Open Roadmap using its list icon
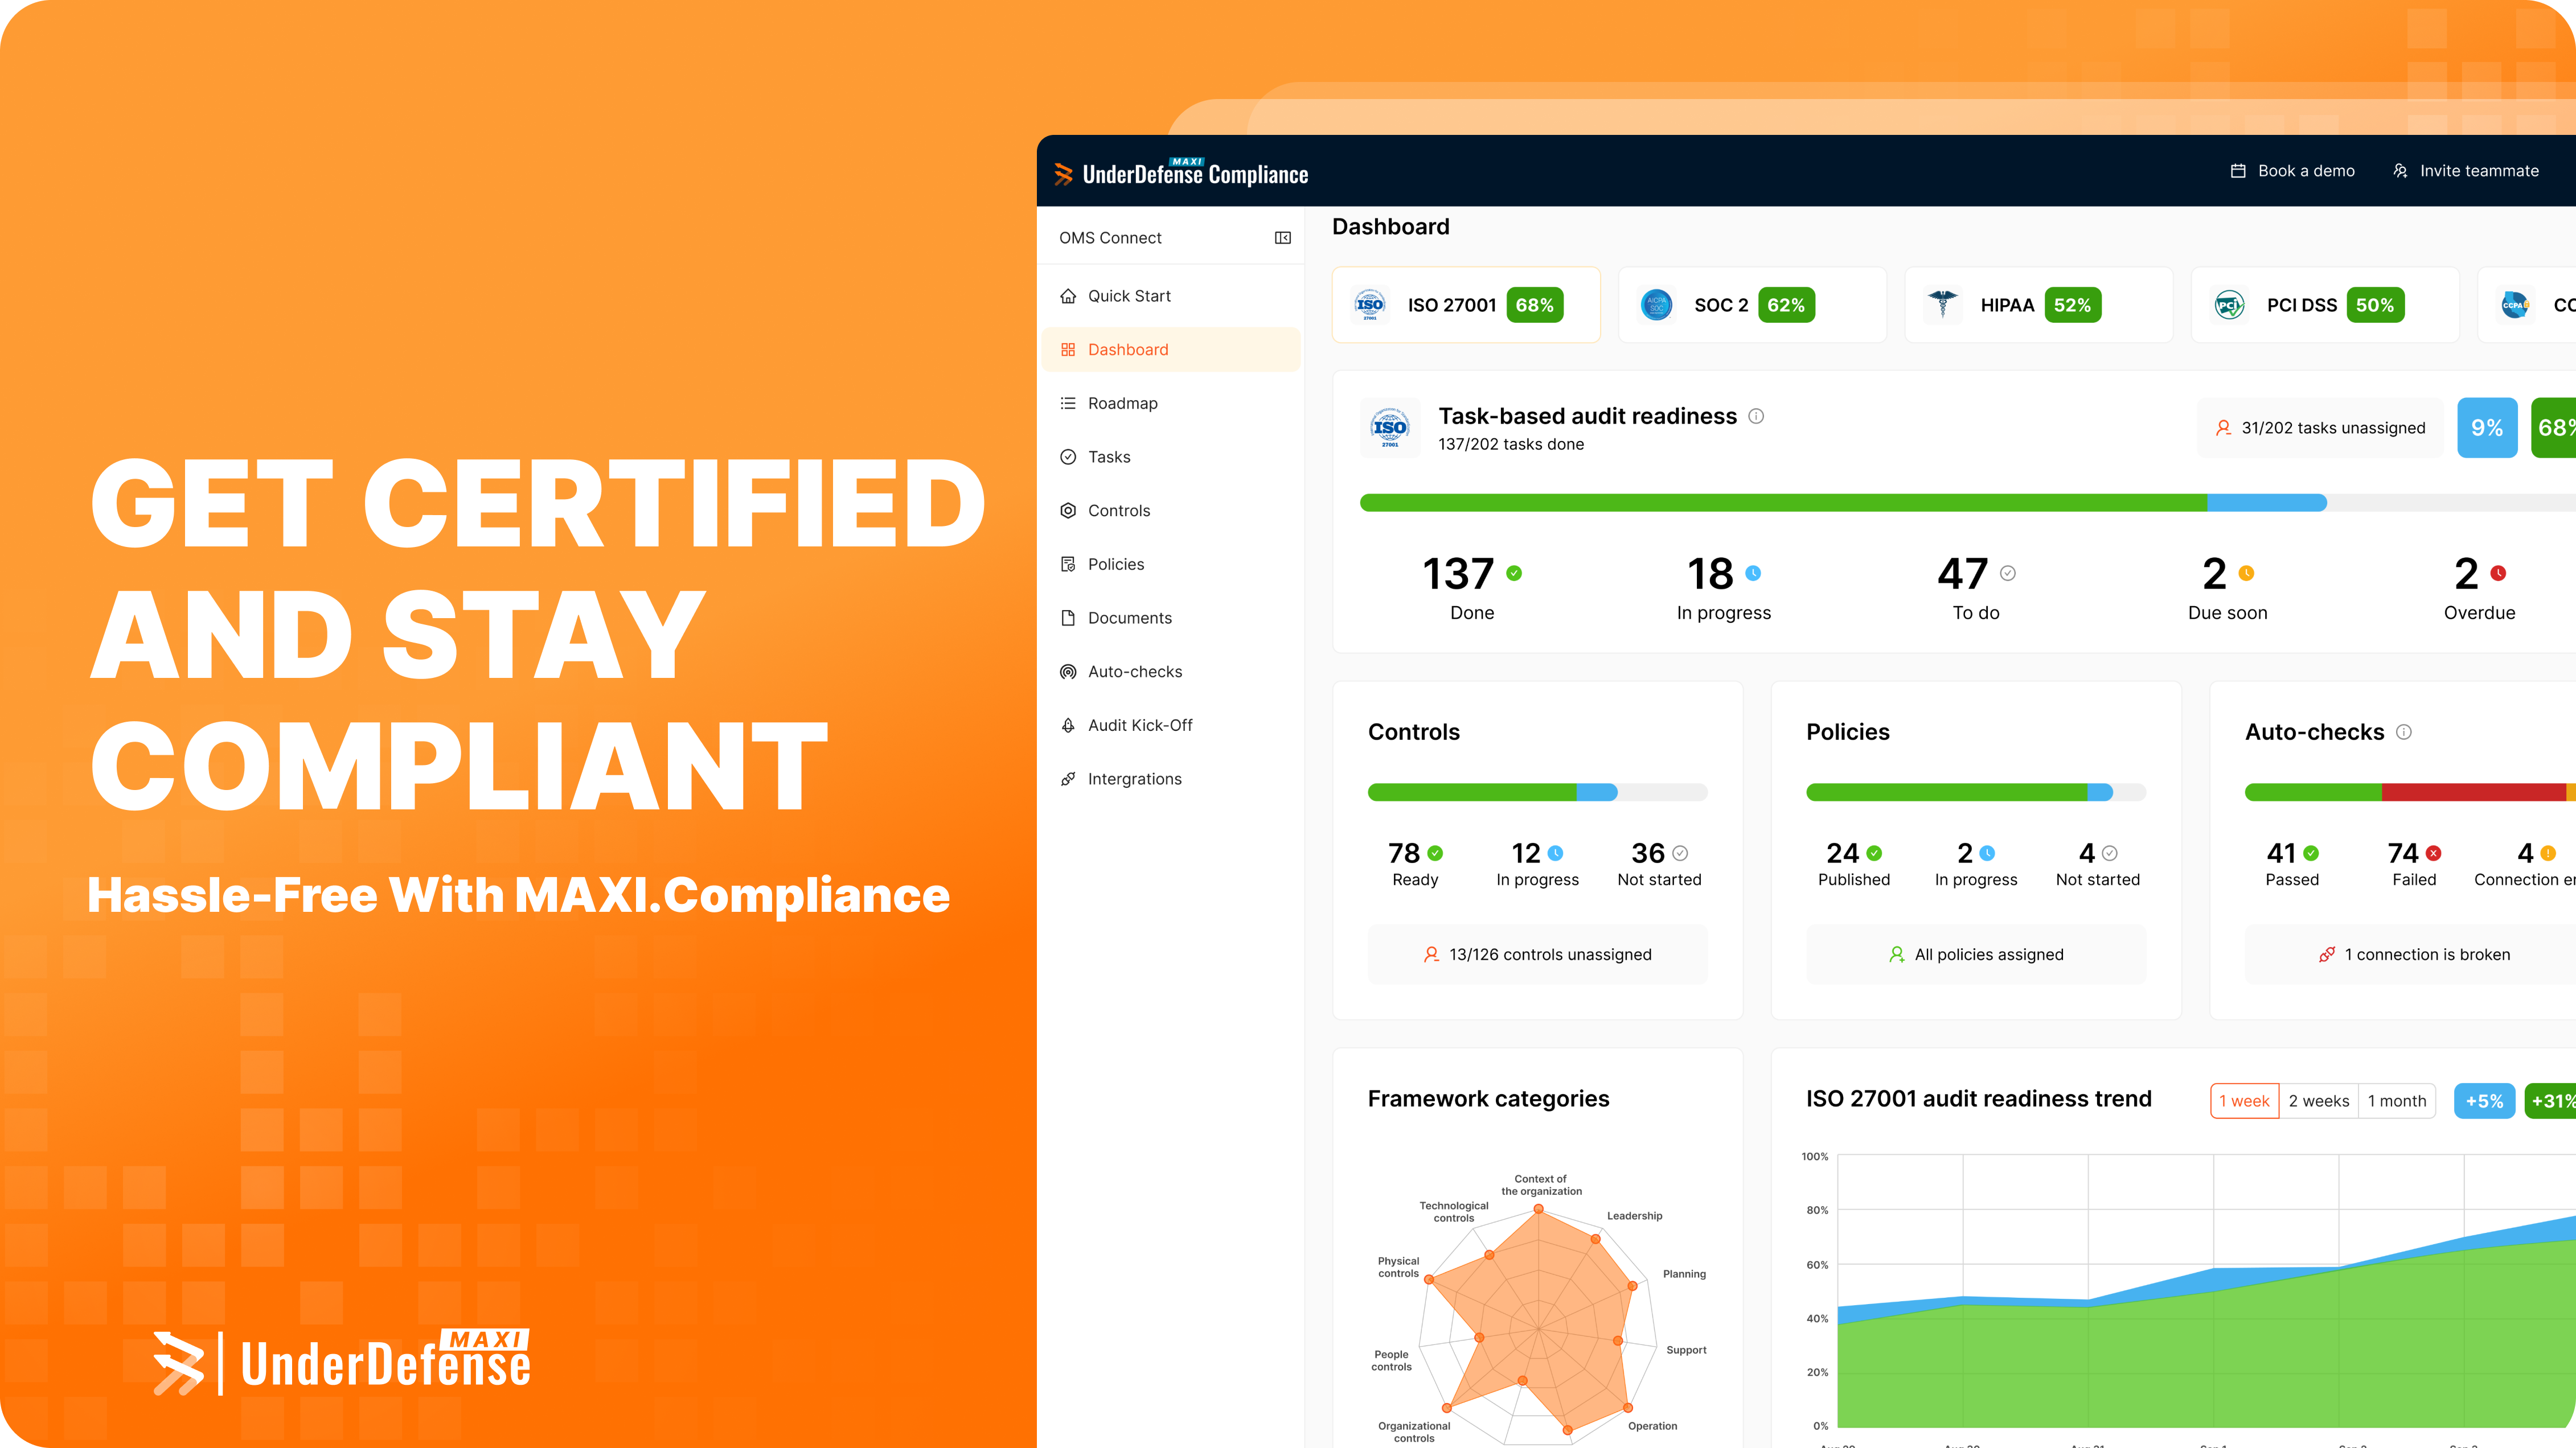The image size is (2576, 1448). pyautogui.click(x=1069, y=403)
